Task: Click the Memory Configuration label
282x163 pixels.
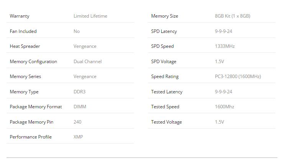Action: pos(33,62)
